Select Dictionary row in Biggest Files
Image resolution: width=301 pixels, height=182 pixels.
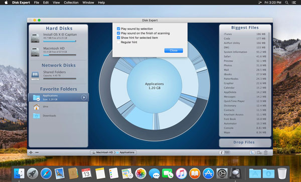tap(245, 106)
